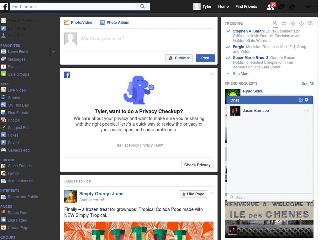Screen dimensions: 321x240
Task: Click the Messages icon in sidebar
Action: 3,59
